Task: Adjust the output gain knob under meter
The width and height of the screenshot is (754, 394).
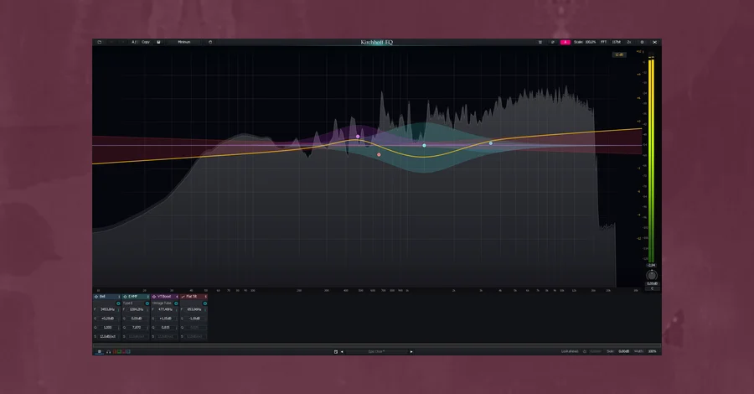Action: (x=652, y=275)
